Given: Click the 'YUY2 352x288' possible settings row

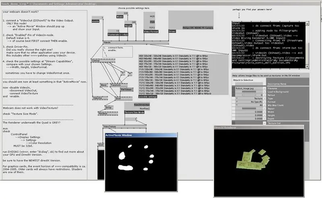Looking at the screenshot, I should (x=174, y=88).
